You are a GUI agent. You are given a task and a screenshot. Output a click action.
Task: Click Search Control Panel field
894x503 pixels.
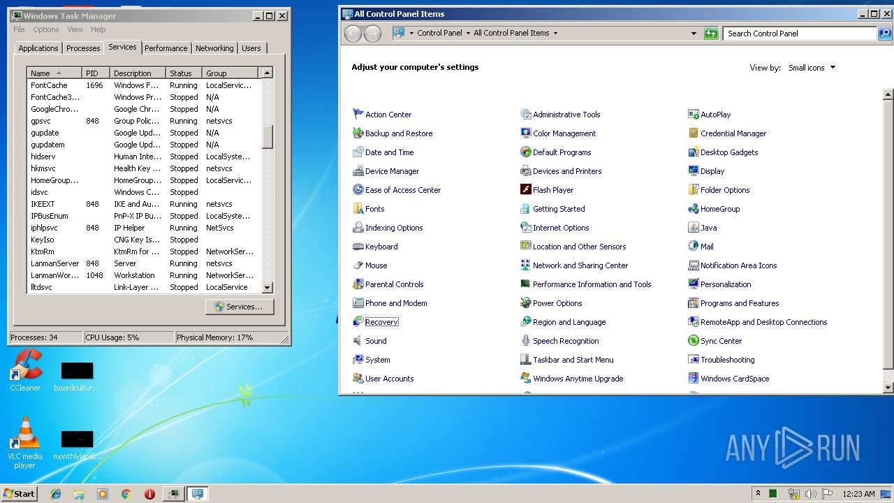[x=799, y=33]
